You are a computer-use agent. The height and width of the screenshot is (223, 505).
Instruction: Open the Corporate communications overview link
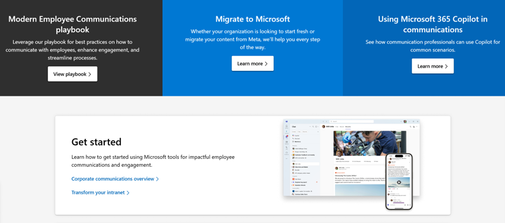click(x=115, y=179)
